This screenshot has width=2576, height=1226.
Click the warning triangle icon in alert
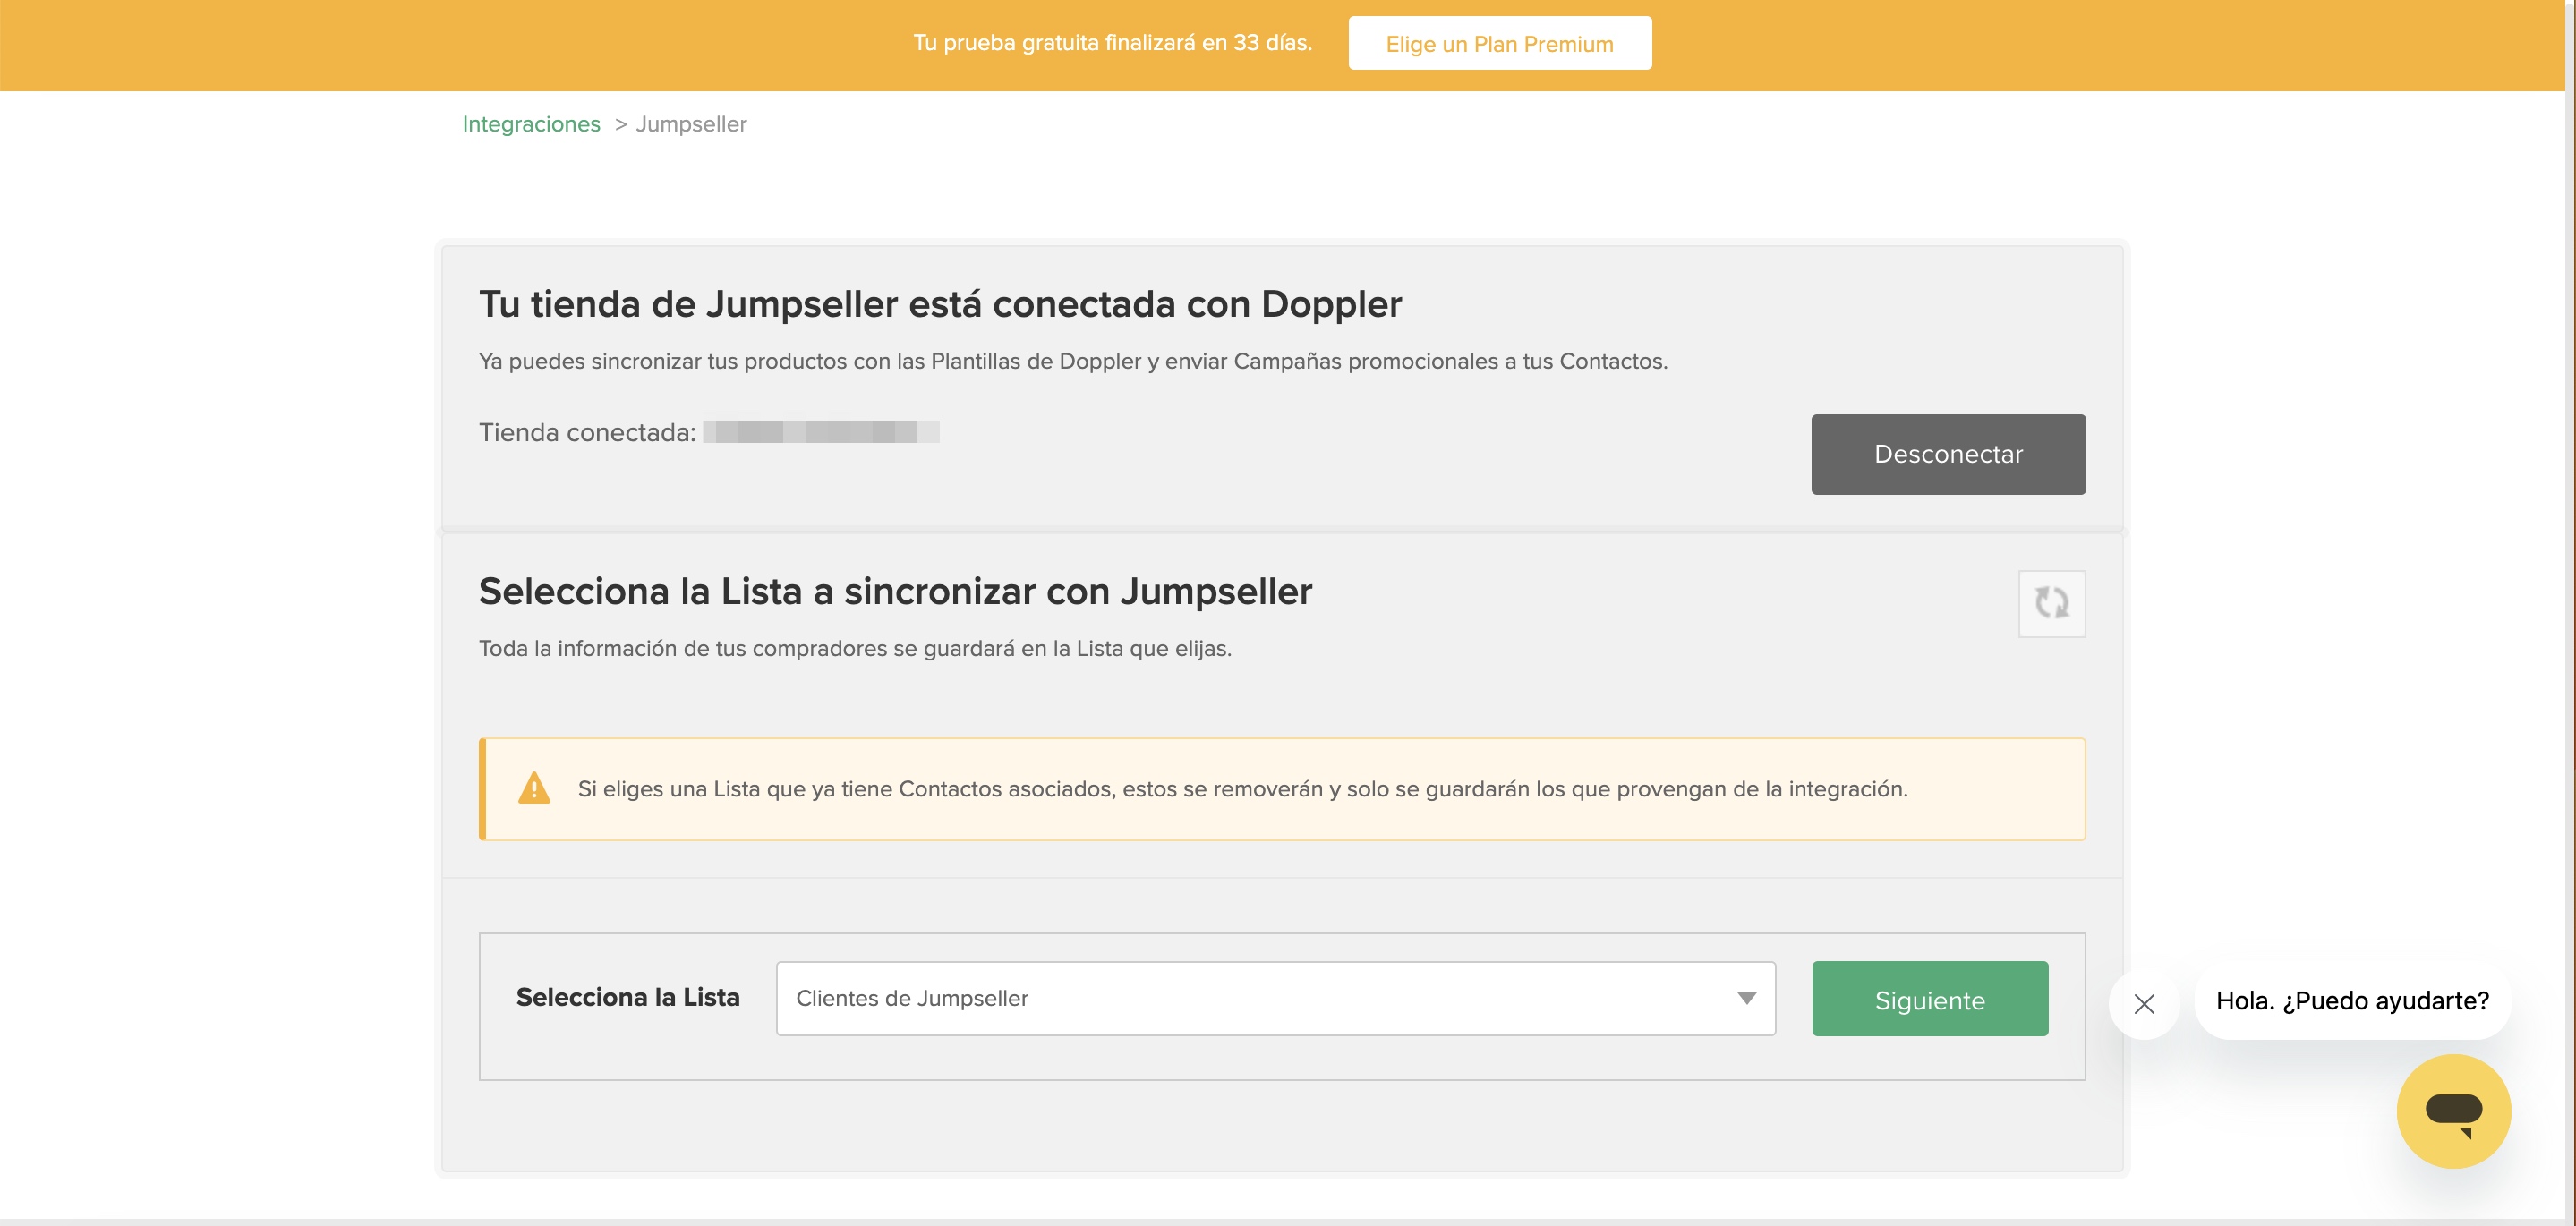click(x=534, y=788)
